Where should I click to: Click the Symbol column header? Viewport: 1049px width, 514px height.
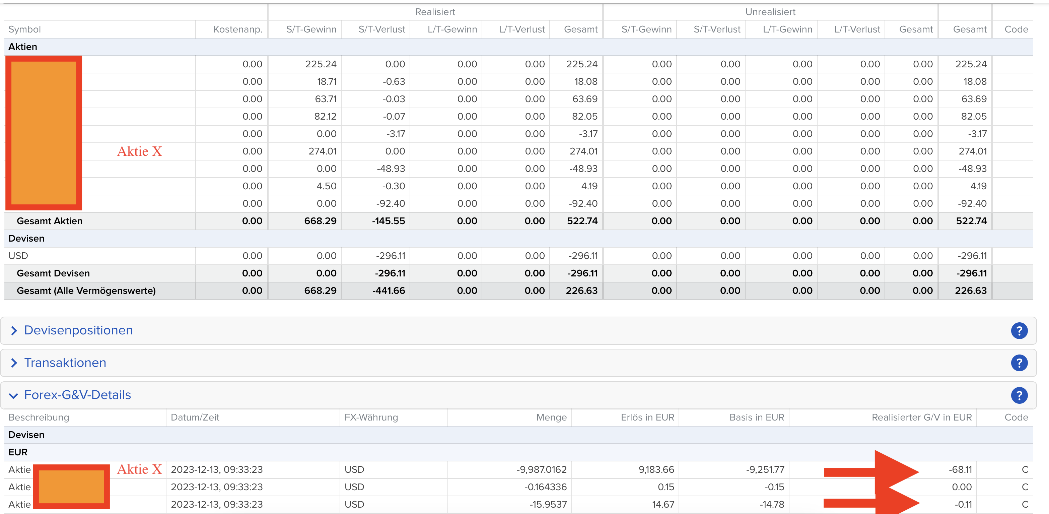point(24,29)
